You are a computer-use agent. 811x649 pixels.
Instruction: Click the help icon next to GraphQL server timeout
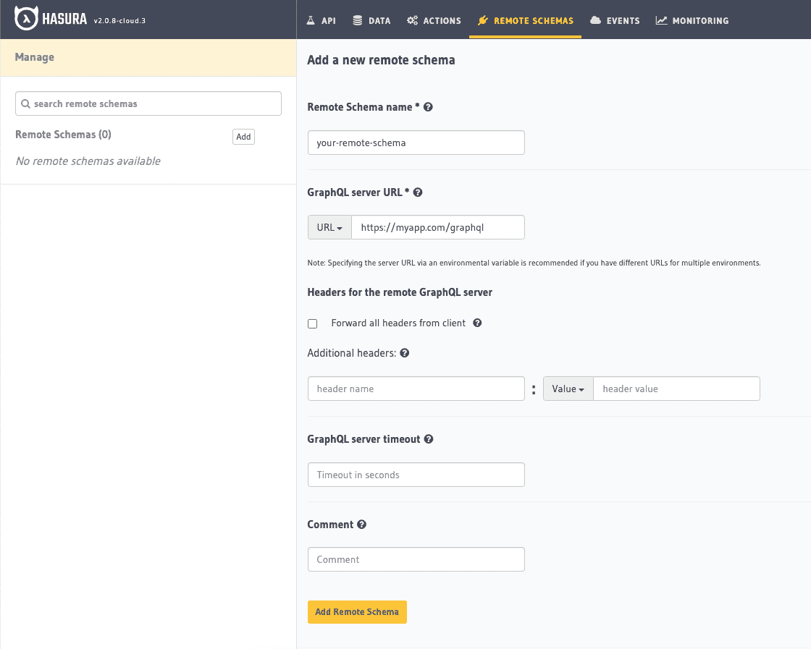pyautogui.click(x=429, y=438)
